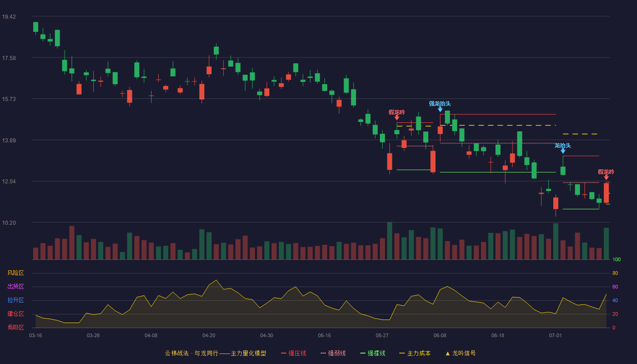Toggle the 主力成本 legend item
This screenshot has width=637, height=364.
coord(415,353)
